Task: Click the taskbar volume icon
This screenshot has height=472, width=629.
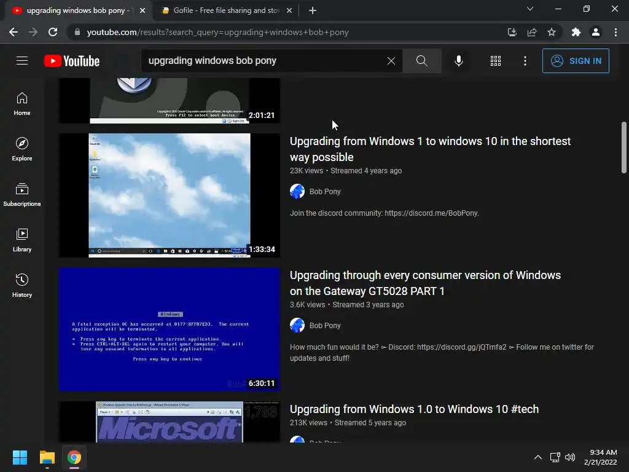Action: (x=570, y=457)
